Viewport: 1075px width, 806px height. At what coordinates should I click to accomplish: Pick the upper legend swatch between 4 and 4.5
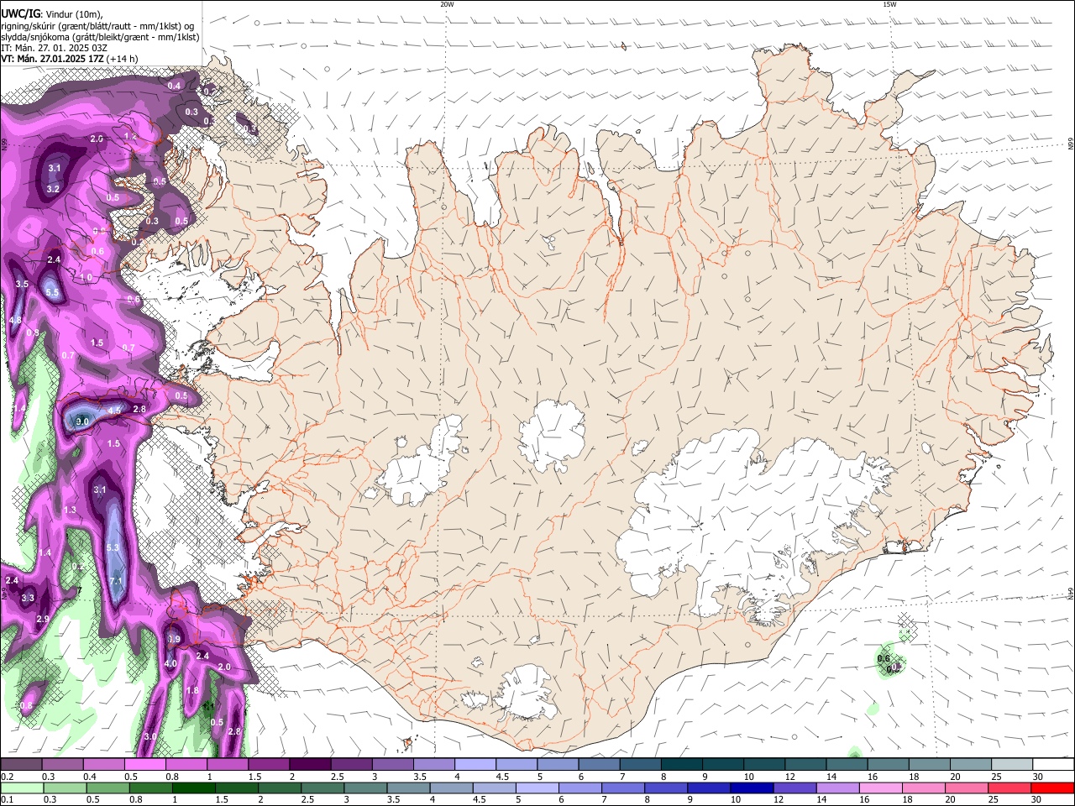tap(475, 765)
